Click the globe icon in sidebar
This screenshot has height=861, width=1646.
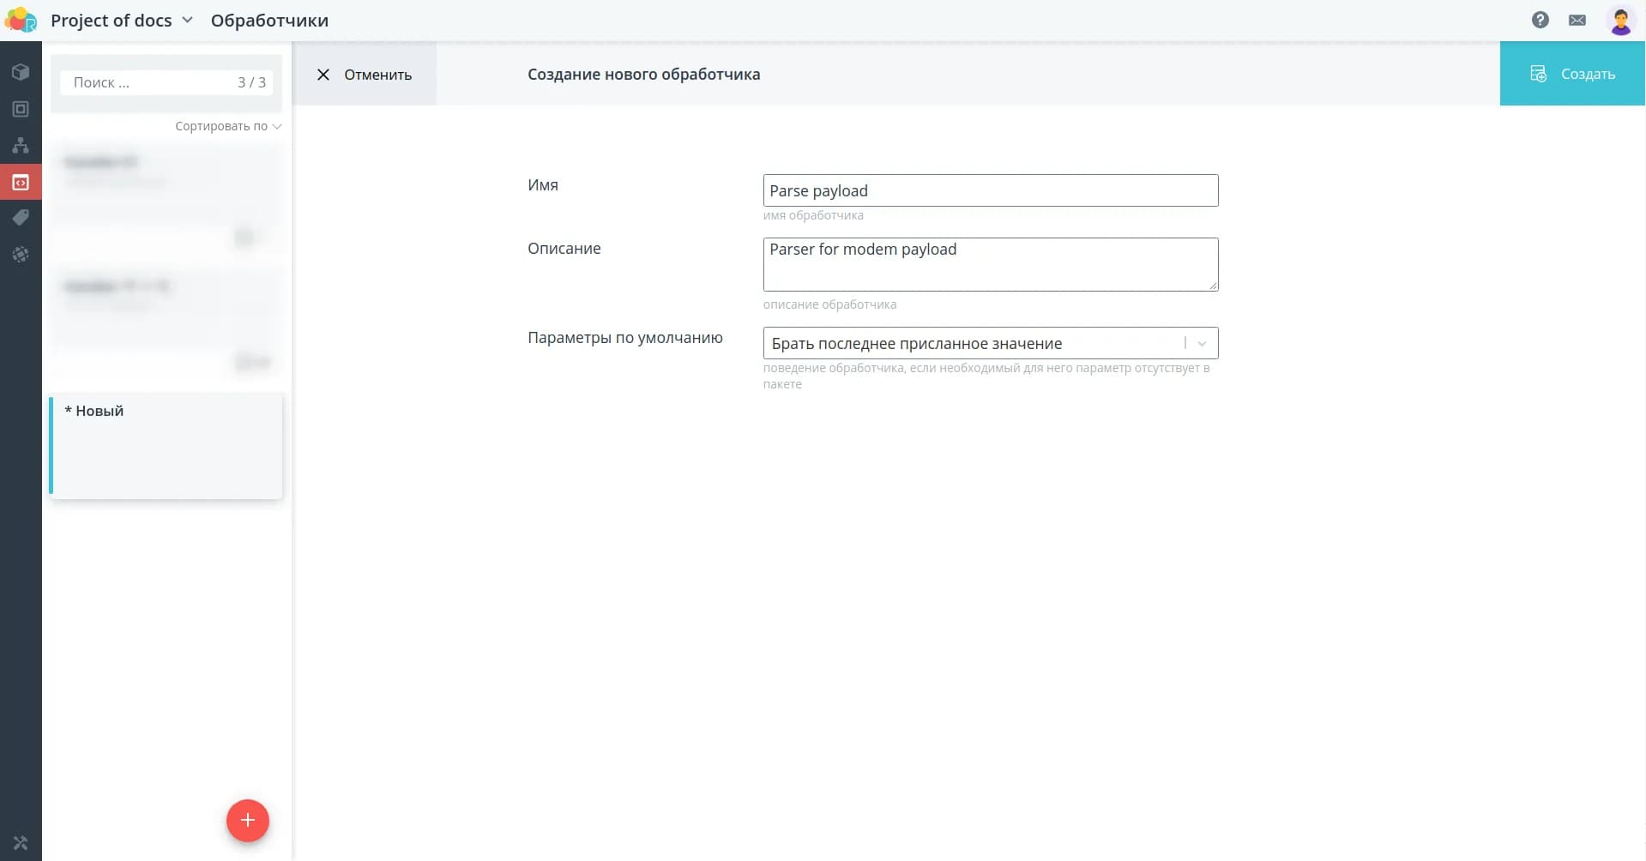[x=21, y=255]
